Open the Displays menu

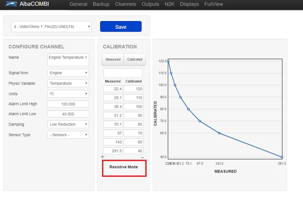[x=189, y=4]
